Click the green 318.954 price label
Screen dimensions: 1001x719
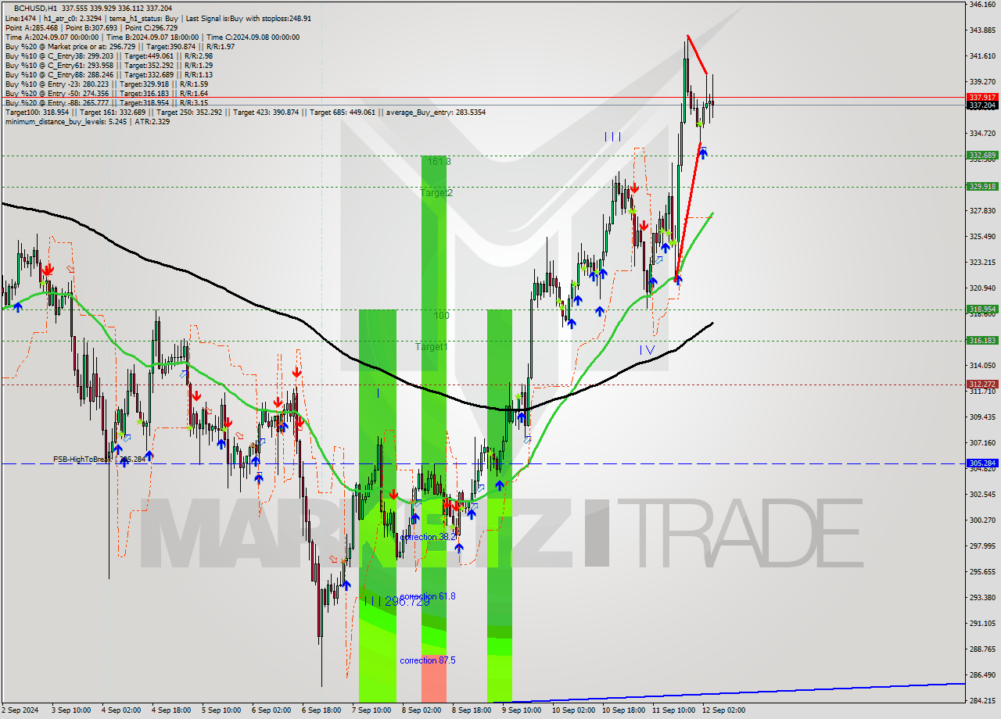point(982,309)
